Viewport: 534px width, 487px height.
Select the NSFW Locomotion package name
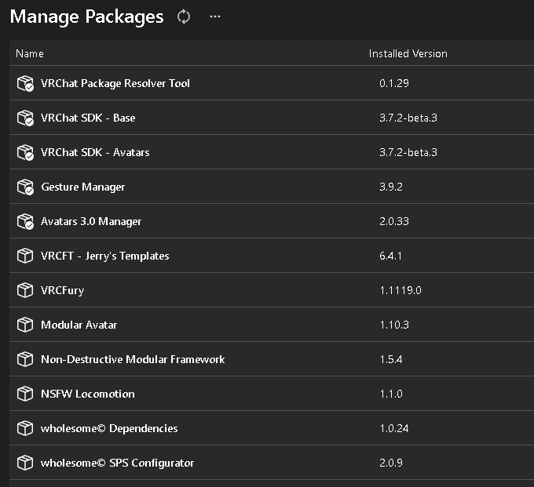pos(88,394)
